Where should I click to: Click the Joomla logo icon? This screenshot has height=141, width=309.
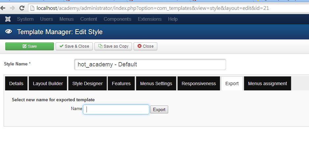8,19
